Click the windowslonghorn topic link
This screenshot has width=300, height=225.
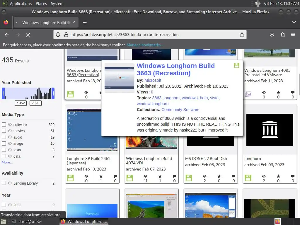[152, 104]
